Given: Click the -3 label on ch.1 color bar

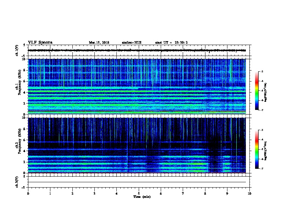Looking at the screenshot, I should pos(262,71).
